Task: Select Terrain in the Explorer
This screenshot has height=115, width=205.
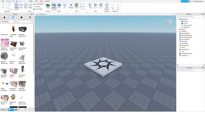Action: pos(185,23)
